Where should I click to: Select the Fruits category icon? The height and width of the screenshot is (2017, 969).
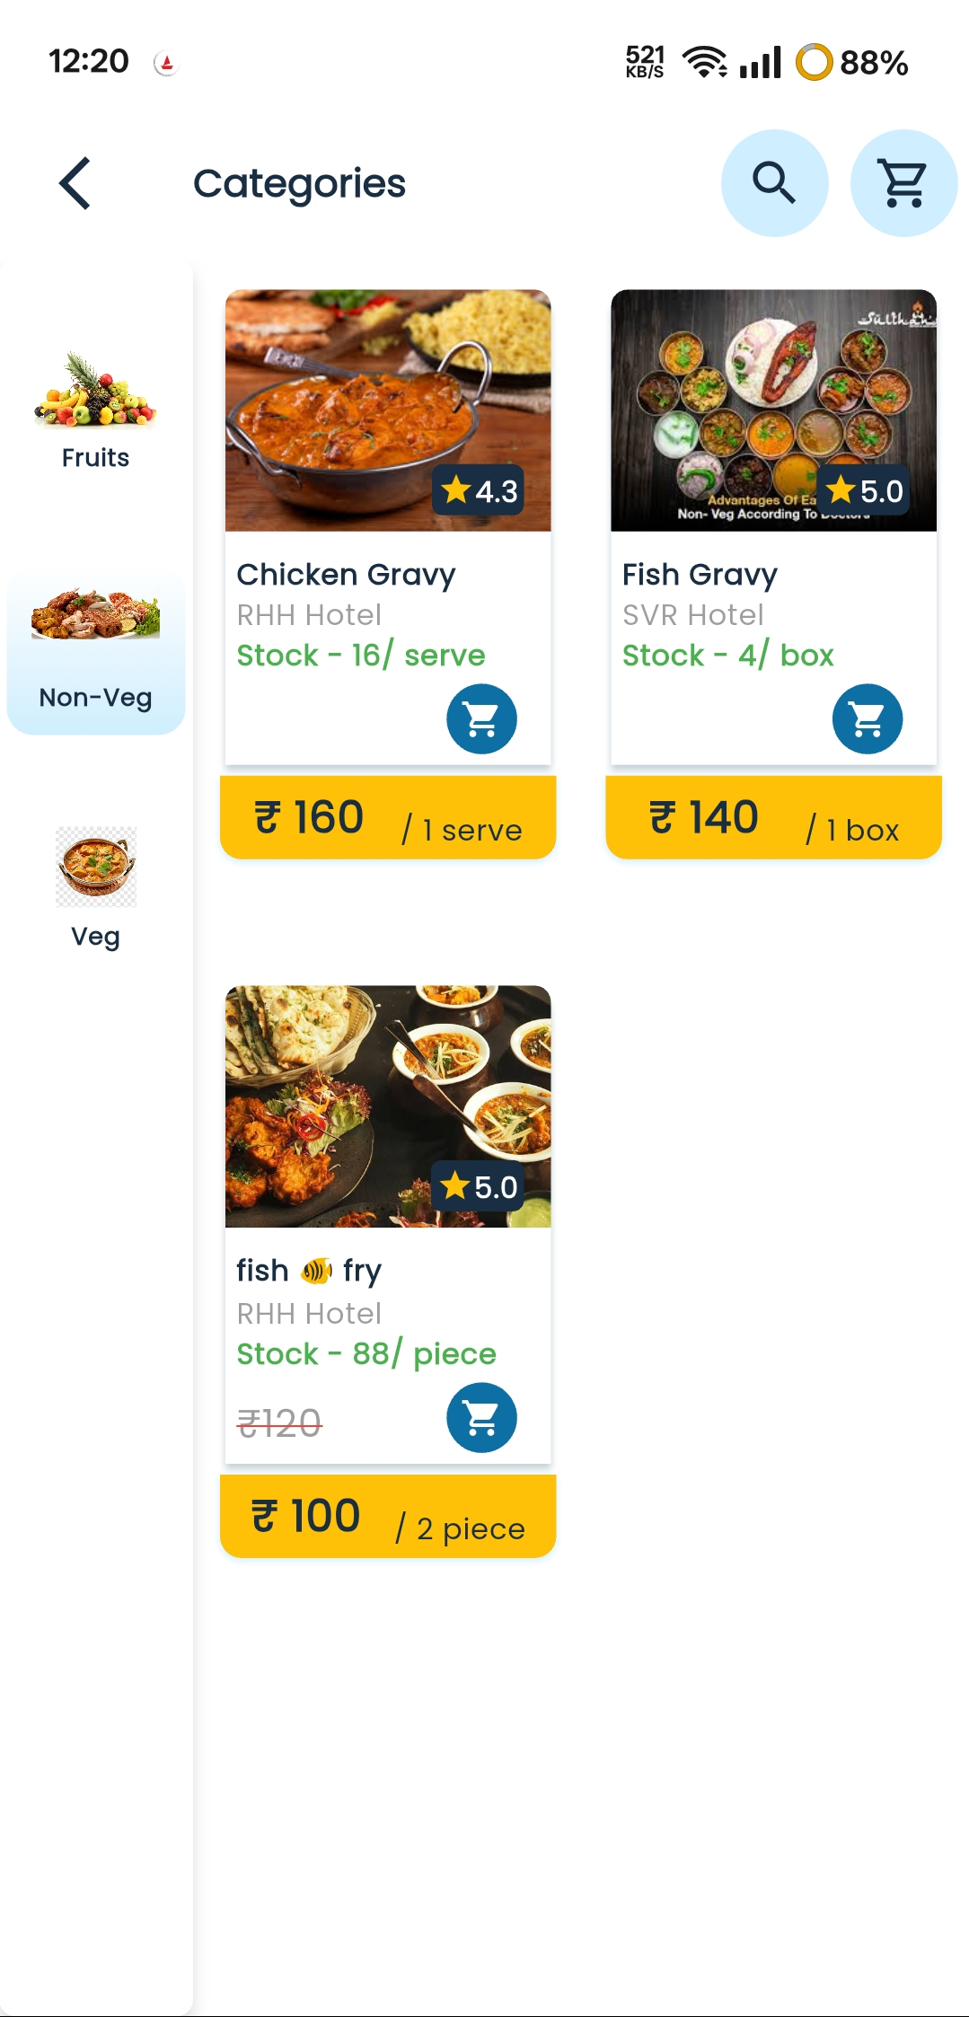pos(95,390)
